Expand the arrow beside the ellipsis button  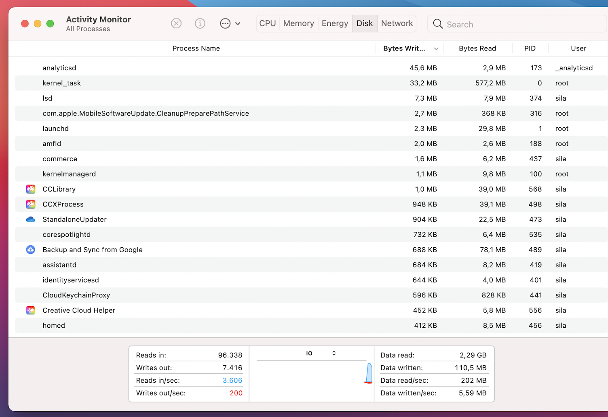[238, 24]
